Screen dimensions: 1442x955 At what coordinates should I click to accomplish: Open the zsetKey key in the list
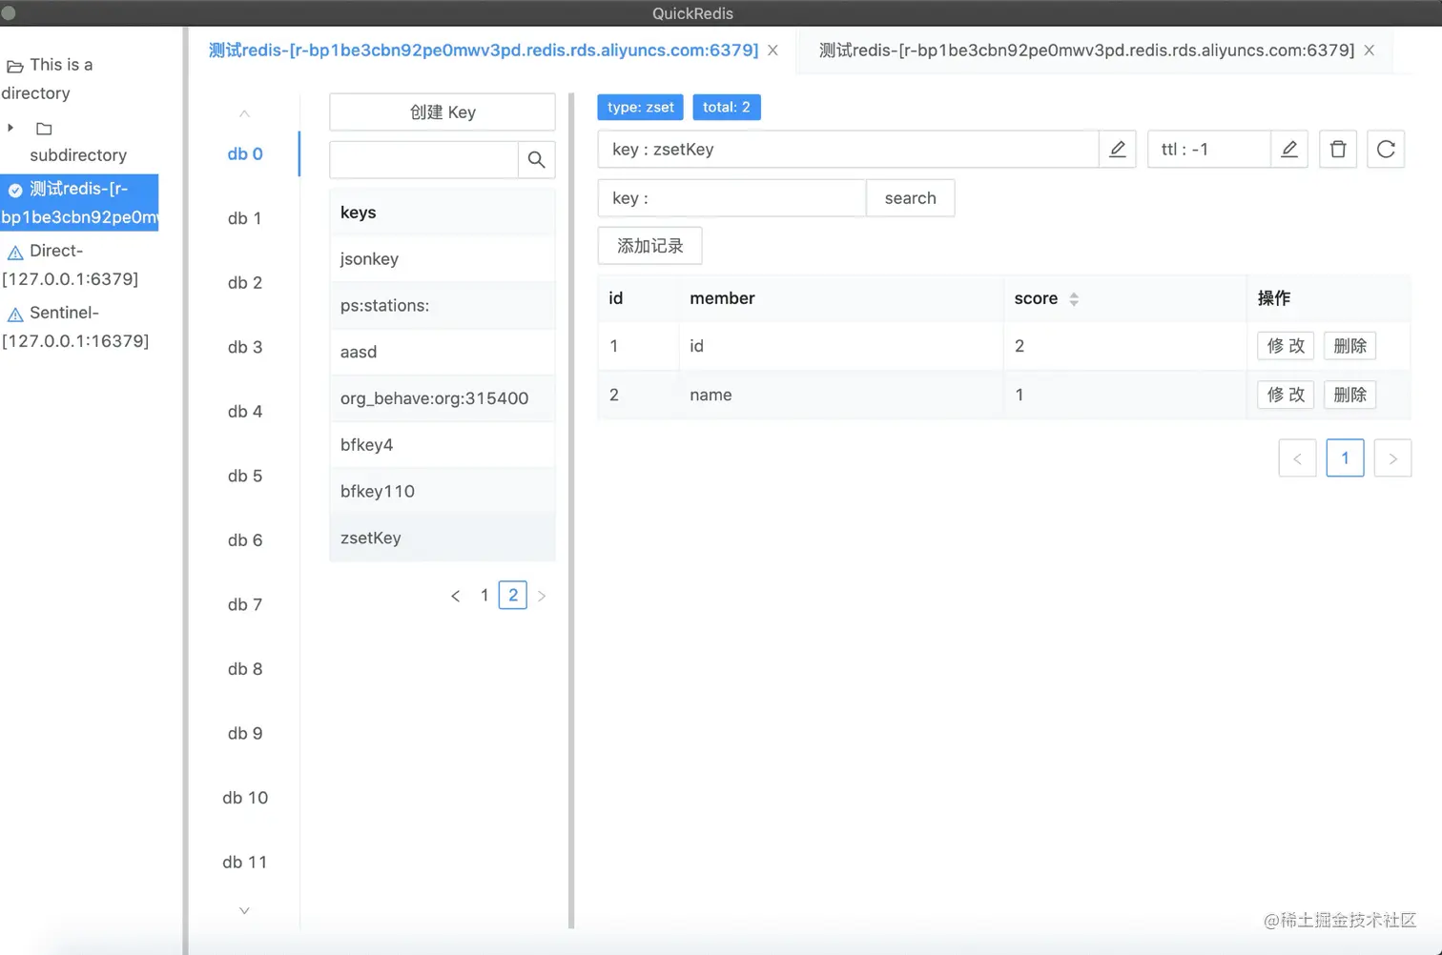pos(443,538)
